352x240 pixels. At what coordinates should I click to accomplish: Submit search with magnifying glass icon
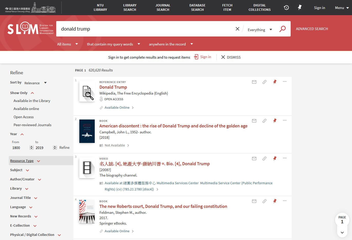(x=282, y=29)
